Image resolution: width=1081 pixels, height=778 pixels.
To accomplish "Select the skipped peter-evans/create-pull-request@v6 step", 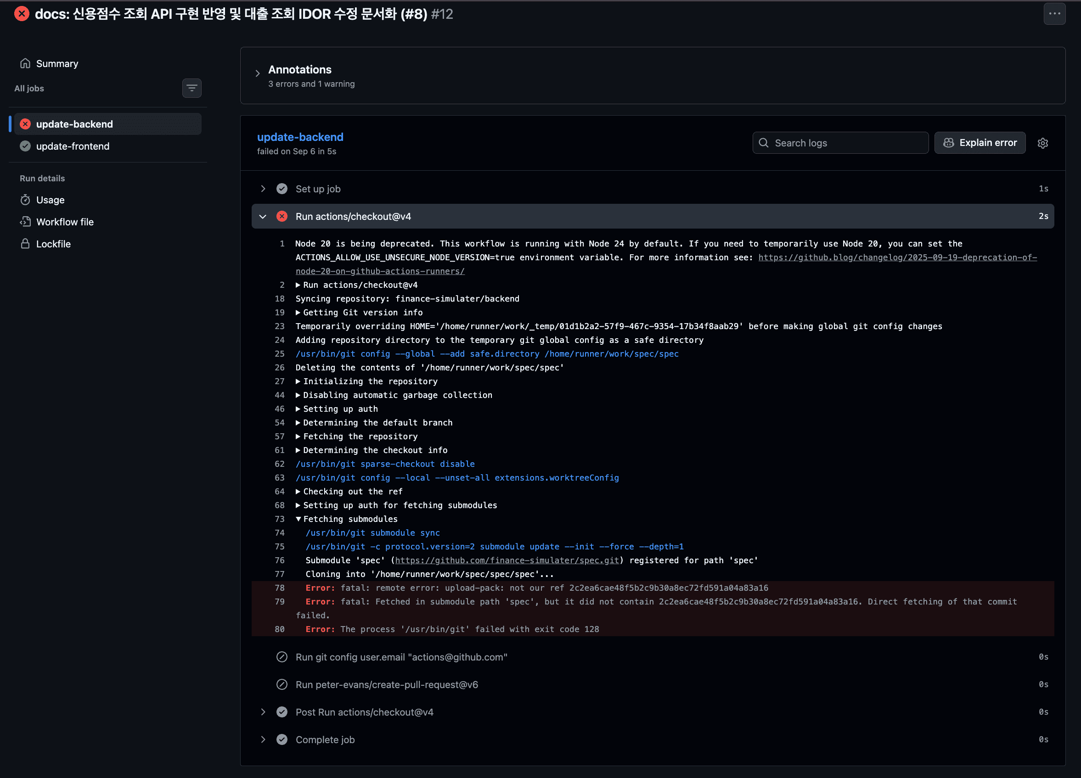I will [x=653, y=685].
